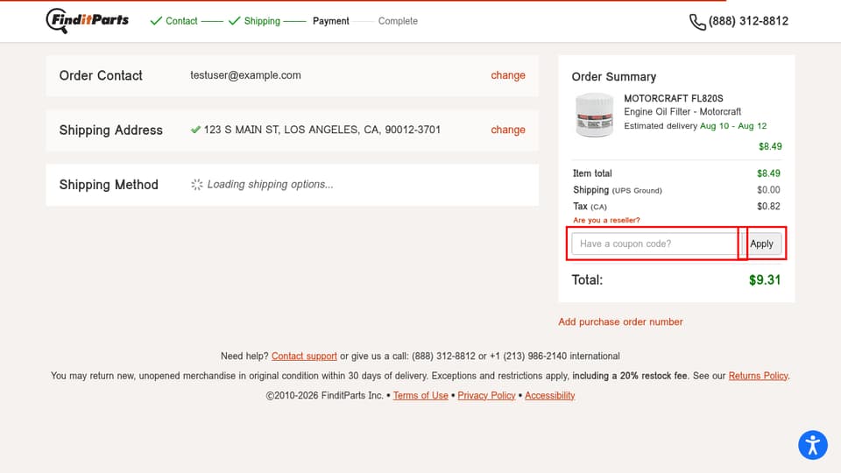
Task: Open the Returns Policy link
Action: 758,376
